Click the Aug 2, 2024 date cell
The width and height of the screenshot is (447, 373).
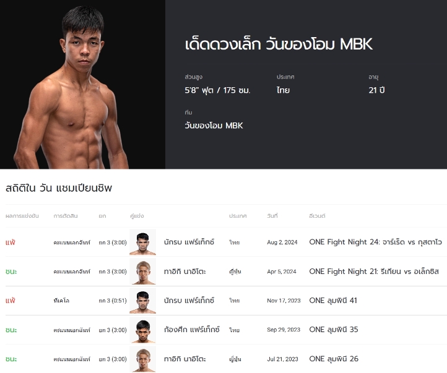click(282, 242)
